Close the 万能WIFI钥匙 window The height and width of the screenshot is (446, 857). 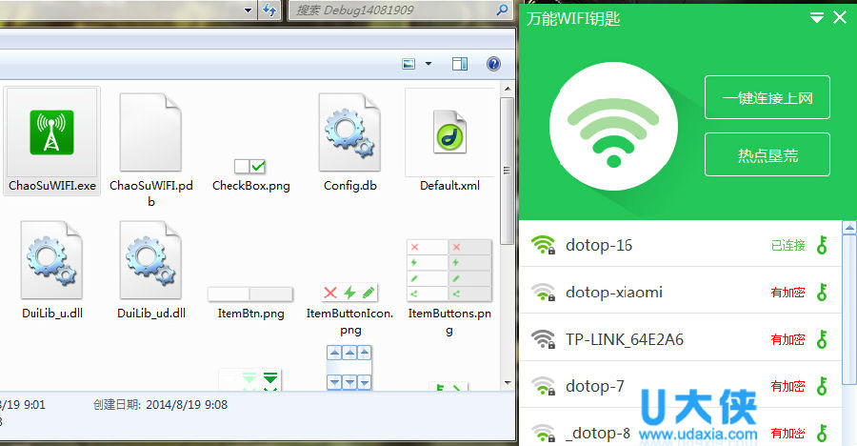tap(840, 17)
